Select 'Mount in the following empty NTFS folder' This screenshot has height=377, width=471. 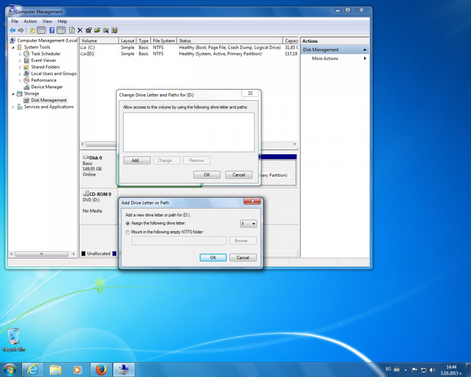pyautogui.click(x=128, y=232)
